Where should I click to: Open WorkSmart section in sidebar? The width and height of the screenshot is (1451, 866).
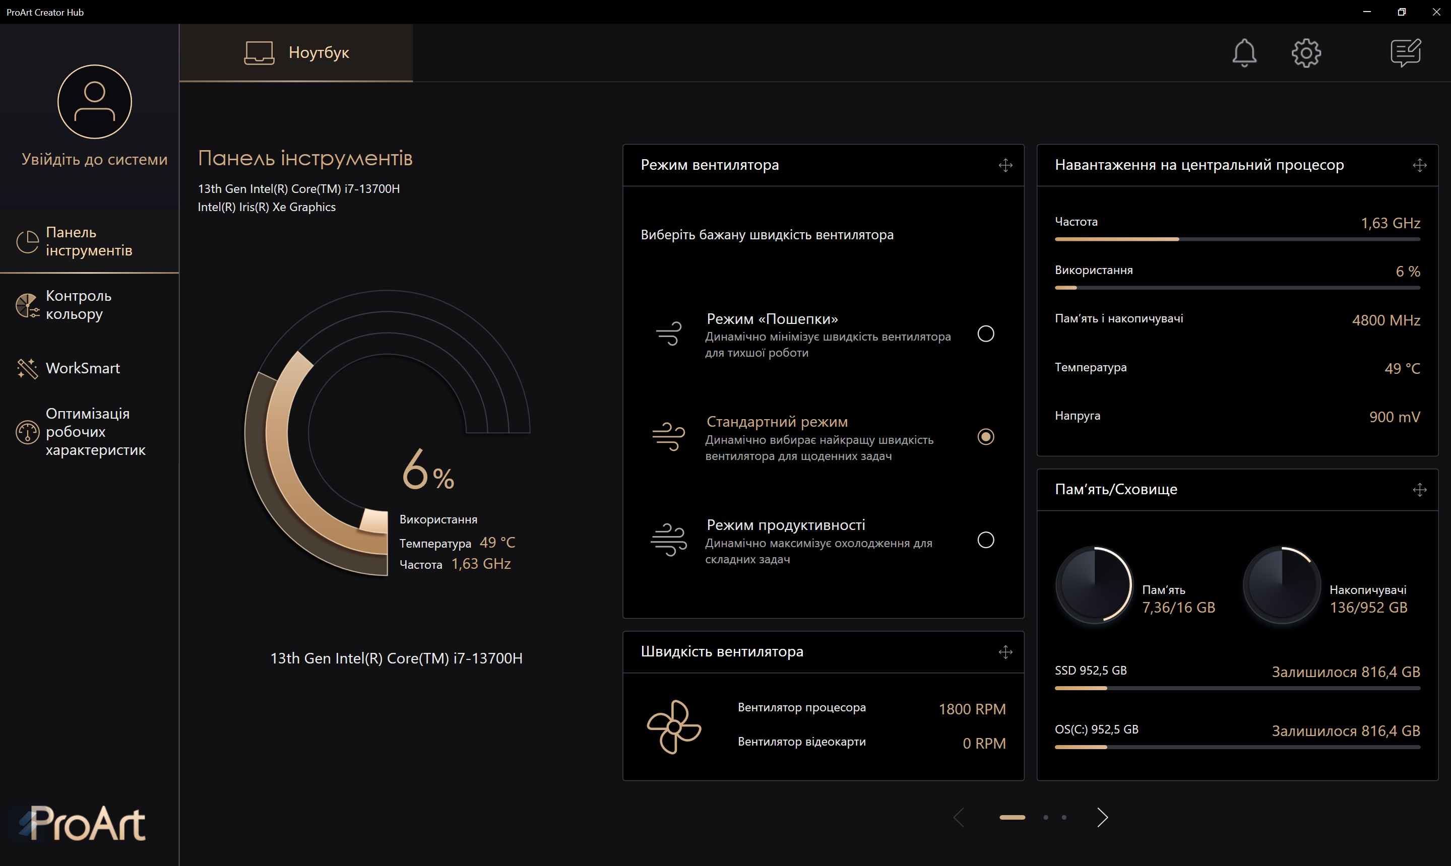[x=82, y=368]
